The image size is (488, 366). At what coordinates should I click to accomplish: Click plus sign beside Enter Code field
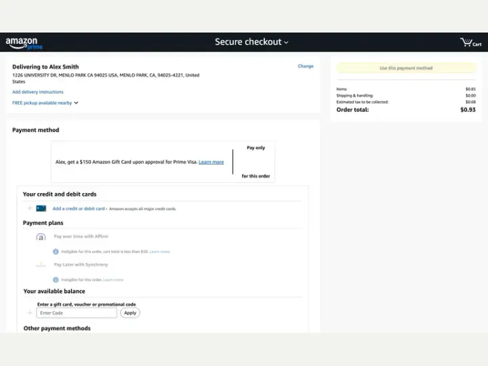coord(30,312)
